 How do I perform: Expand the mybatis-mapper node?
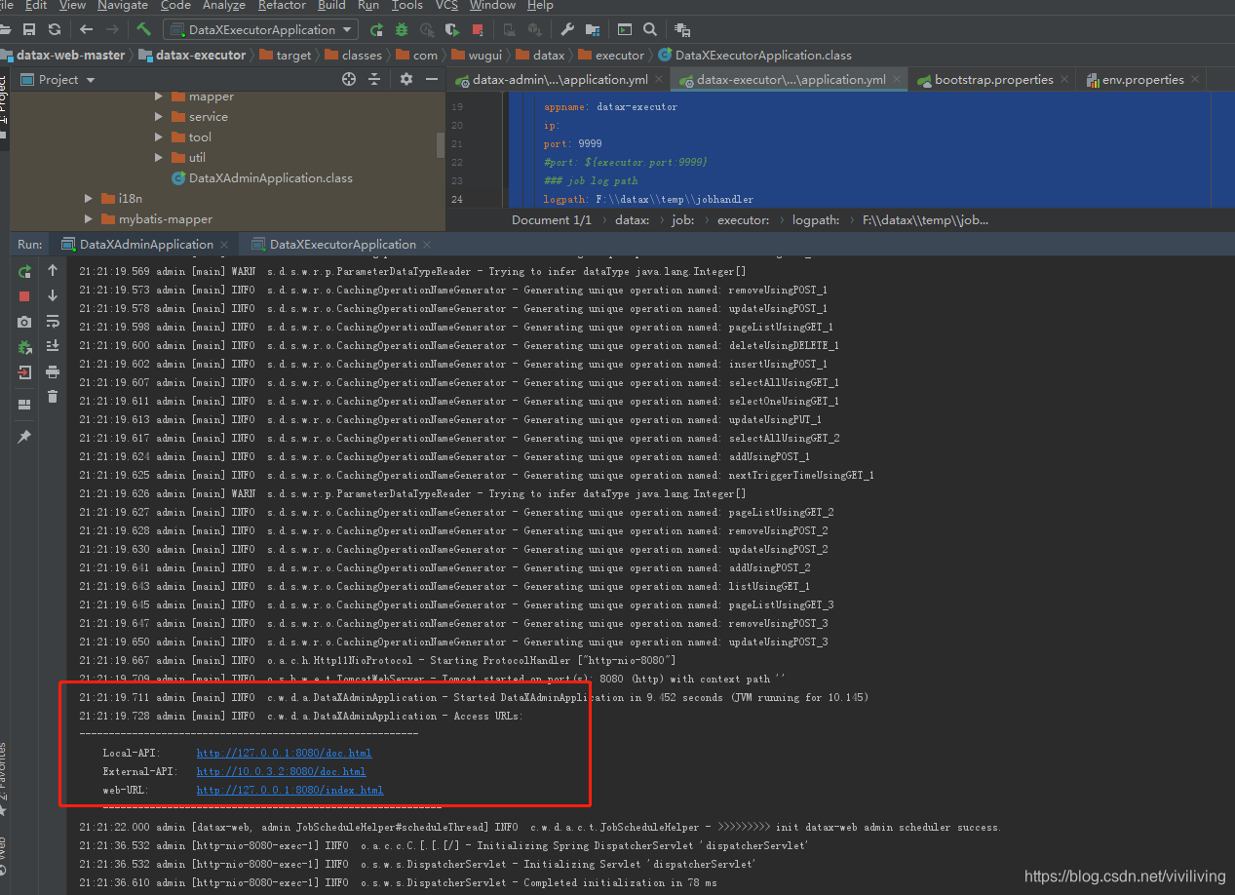click(88, 218)
